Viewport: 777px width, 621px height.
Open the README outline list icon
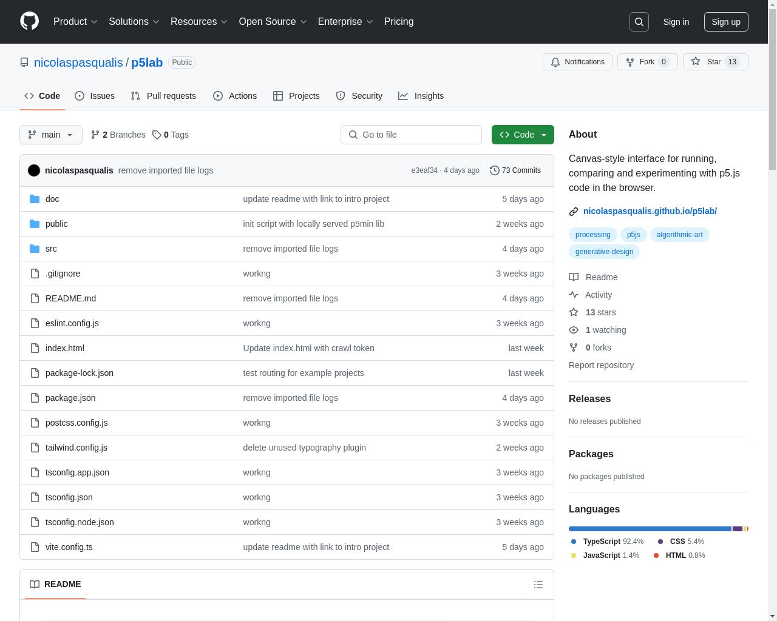538,585
